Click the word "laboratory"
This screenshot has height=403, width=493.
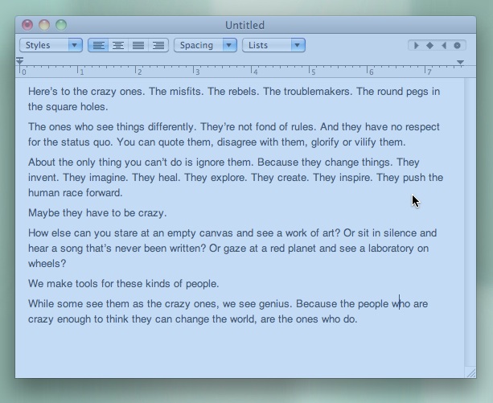coord(391,249)
